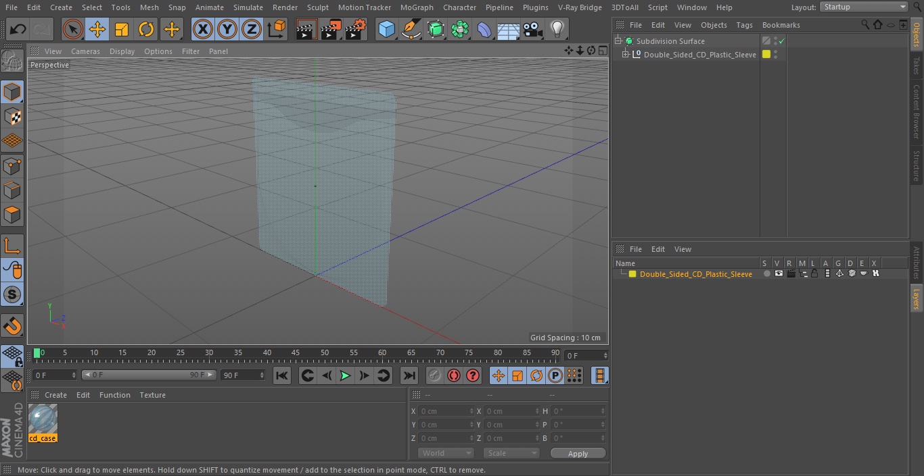Viewport: 924px width, 476px height.
Task: Click the frame 45 timeline marker
Action: [x=296, y=352]
